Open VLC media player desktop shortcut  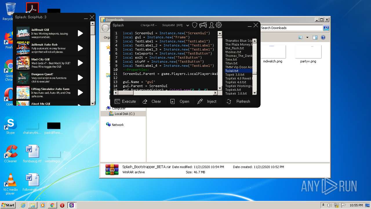point(10,184)
